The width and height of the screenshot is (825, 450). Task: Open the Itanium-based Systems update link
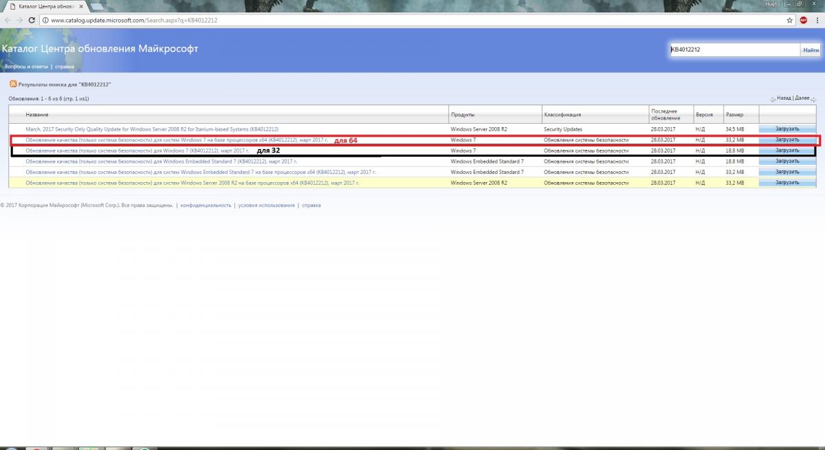pos(152,128)
